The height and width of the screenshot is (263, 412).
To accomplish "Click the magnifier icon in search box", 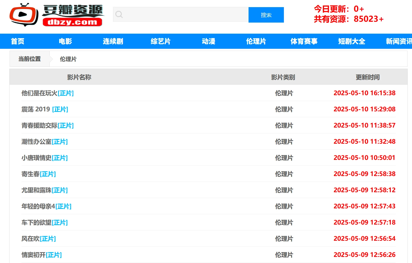I will [x=119, y=15].
